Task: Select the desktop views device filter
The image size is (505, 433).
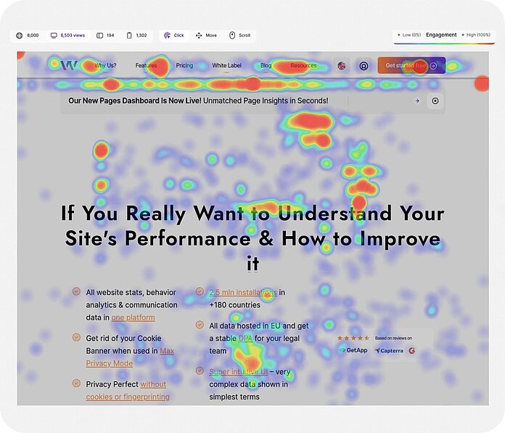Action: [67, 35]
